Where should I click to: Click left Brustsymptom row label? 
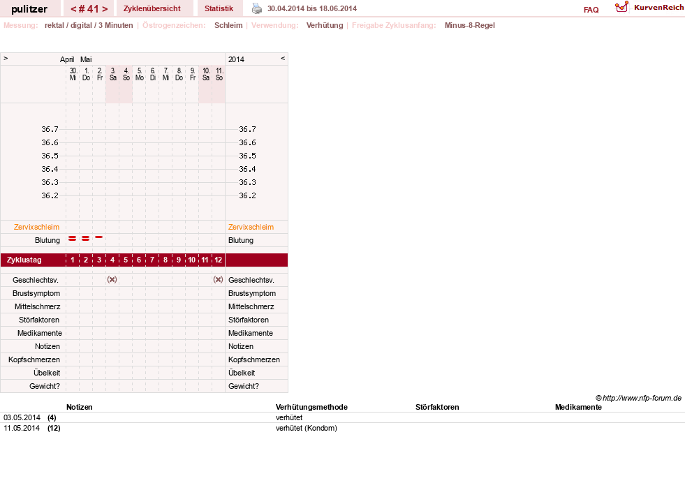pos(36,293)
